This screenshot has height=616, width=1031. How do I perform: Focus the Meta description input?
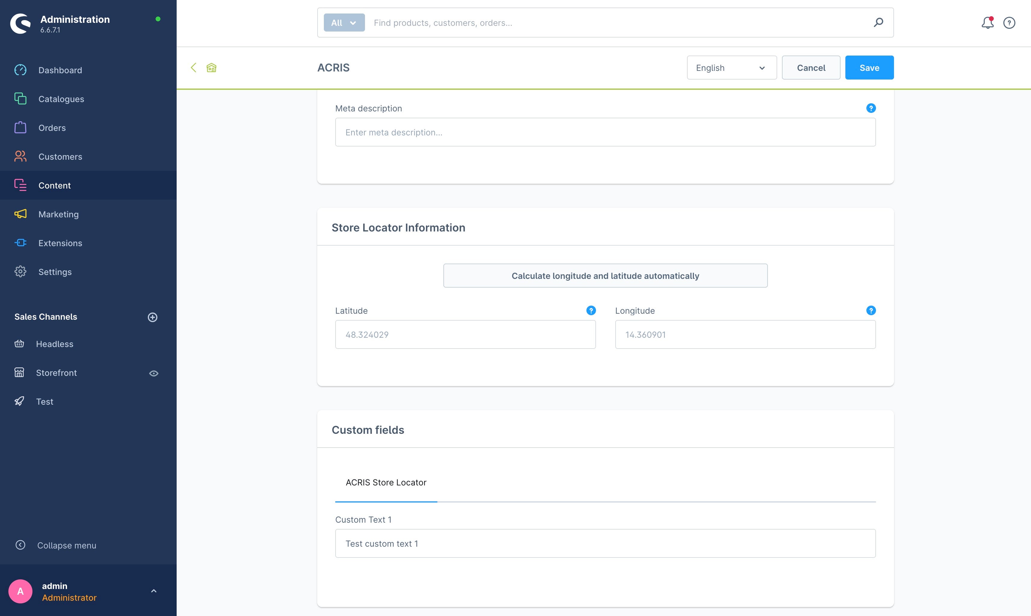pos(605,132)
